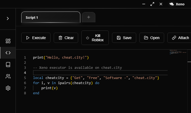Expand the left sidebar with the chevron arrow

tap(8, 18)
